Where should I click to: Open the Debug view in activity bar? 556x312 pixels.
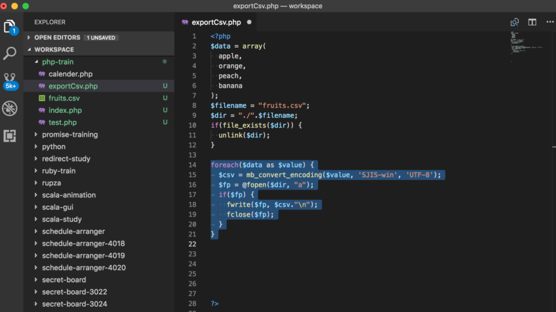pyautogui.click(x=9, y=109)
